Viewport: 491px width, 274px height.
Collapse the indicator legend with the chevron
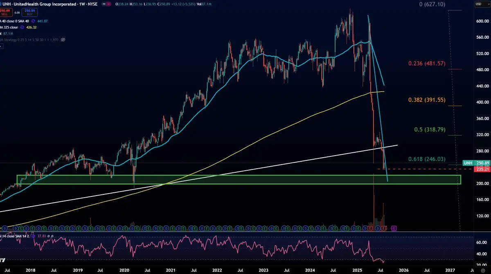[2, 47]
